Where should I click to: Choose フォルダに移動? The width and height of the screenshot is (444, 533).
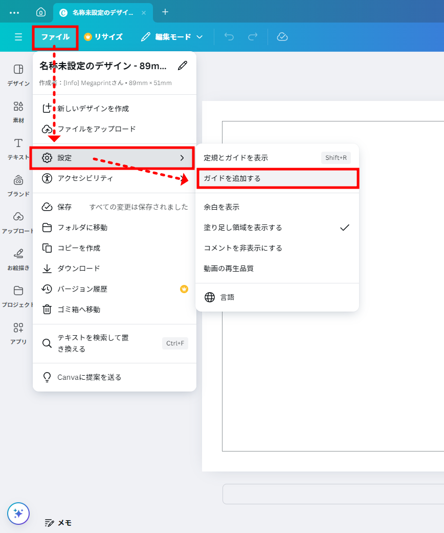[x=115, y=228]
